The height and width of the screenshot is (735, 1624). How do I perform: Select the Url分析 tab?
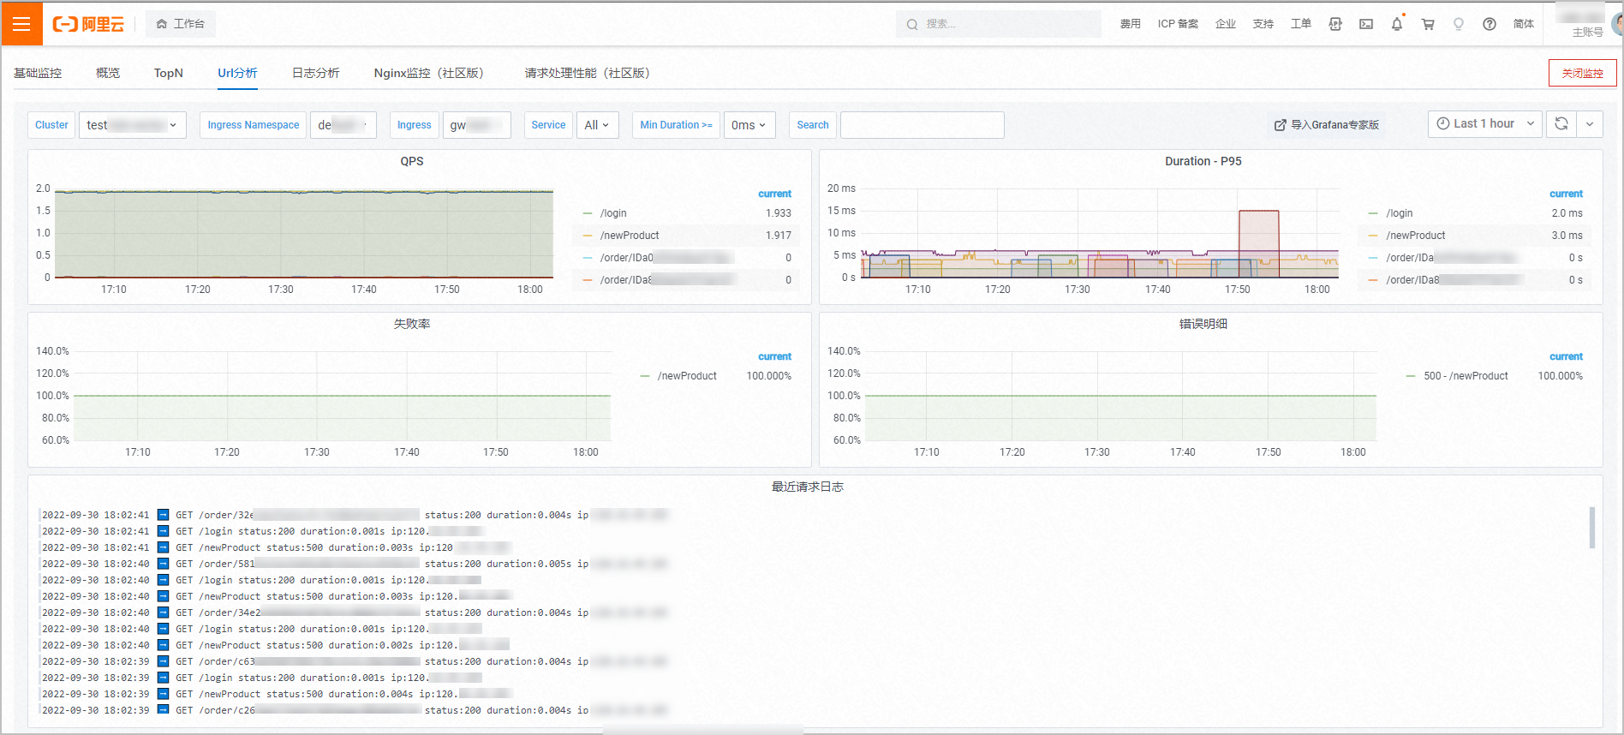click(x=237, y=73)
